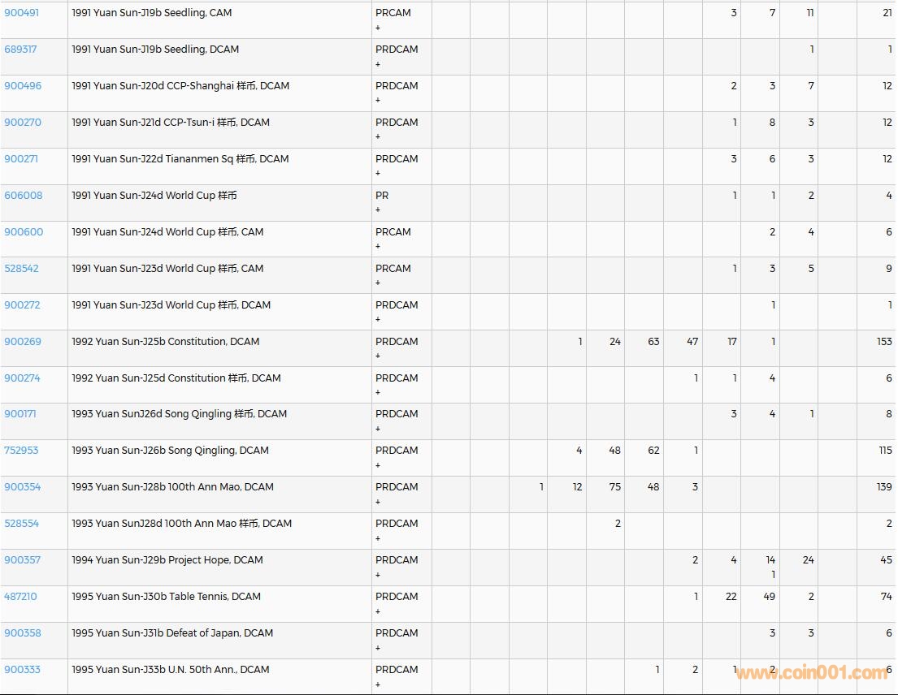Open ID 900269 for the 1992 Constitution coin
Image resolution: width=898 pixels, height=695 pixels.
(23, 342)
